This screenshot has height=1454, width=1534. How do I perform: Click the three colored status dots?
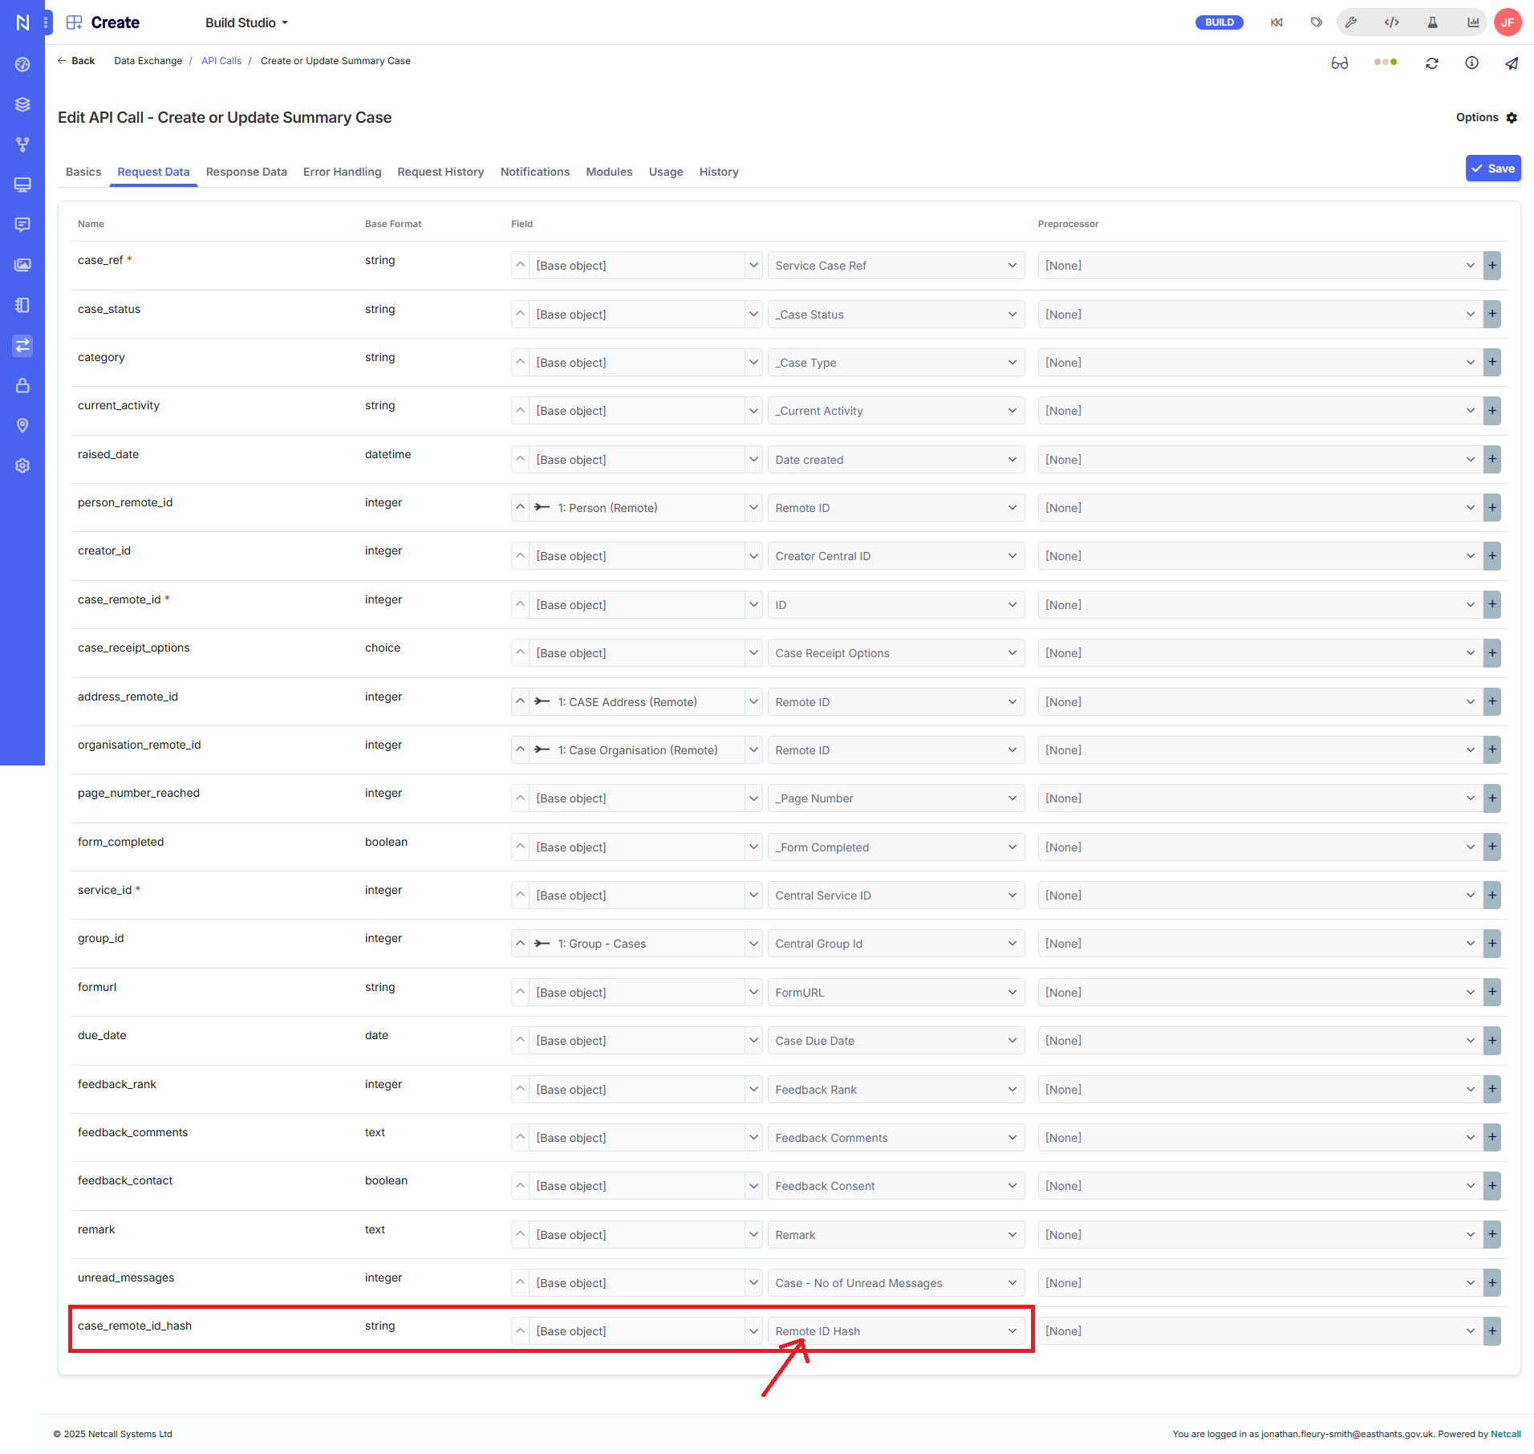1386,62
